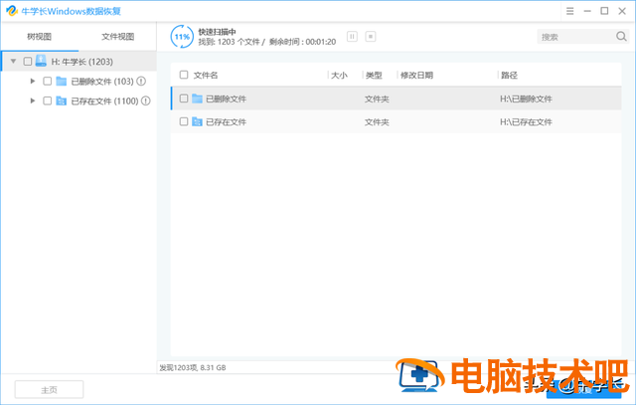
Task: Close the data recovery window
Action: pyautogui.click(x=622, y=11)
